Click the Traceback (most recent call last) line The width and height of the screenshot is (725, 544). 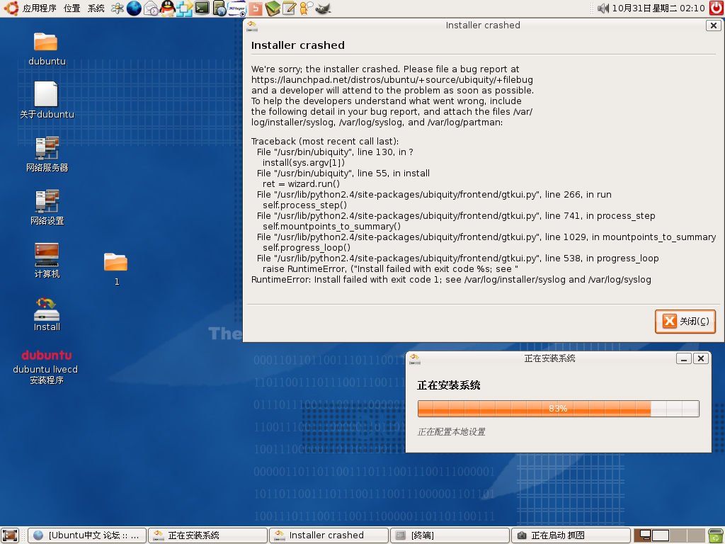pyautogui.click(x=324, y=141)
